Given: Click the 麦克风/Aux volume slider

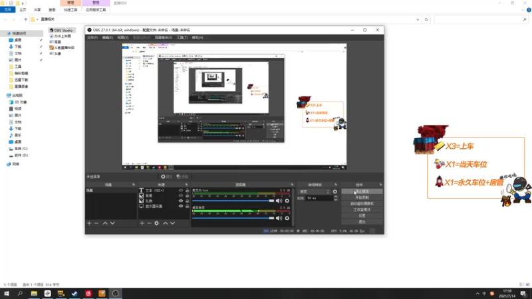Looking at the screenshot, I should pyautogui.click(x=233, y=201).
